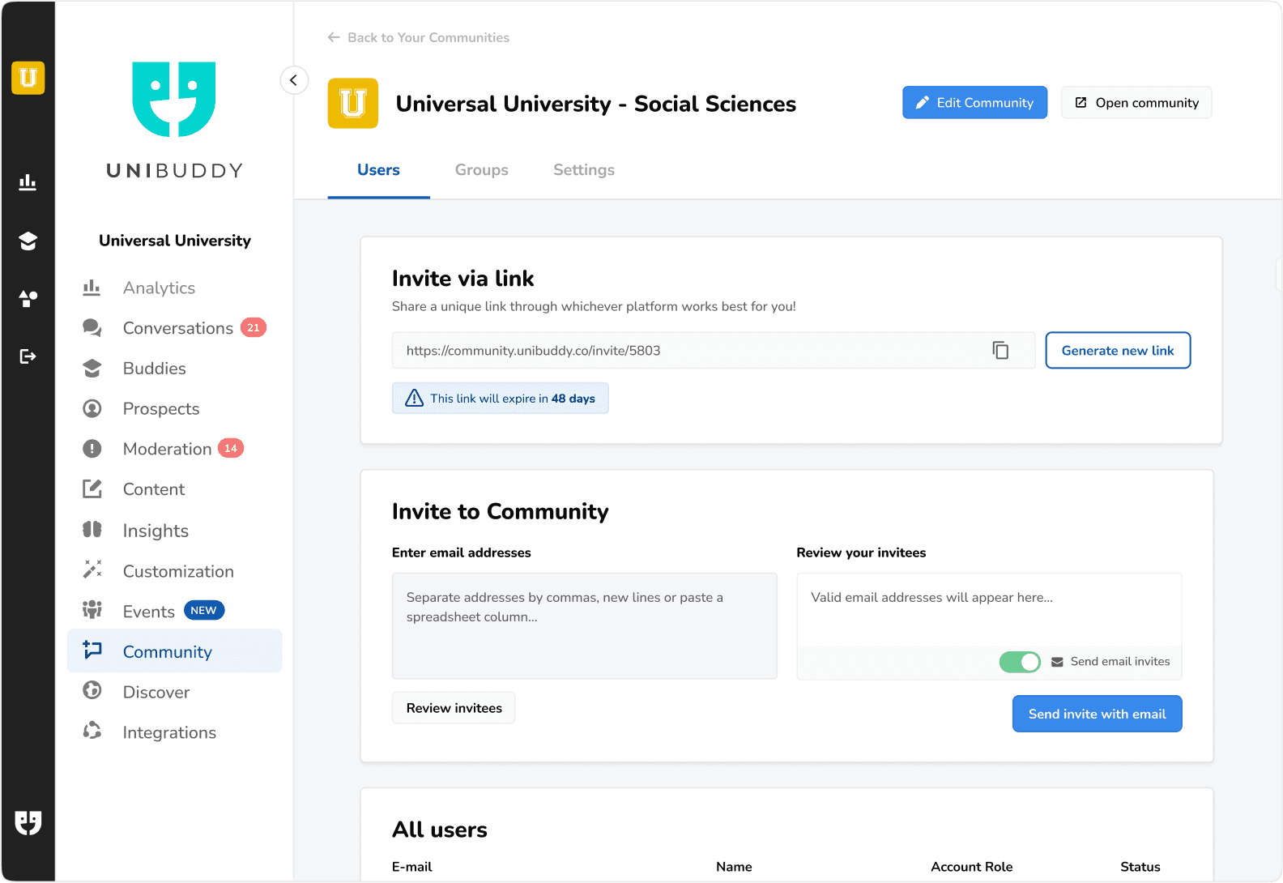Click Send invite with email button

[x=1097, y=714]
